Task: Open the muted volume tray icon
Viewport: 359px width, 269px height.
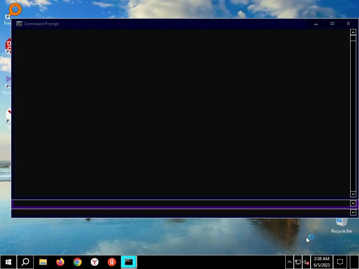Action: pos(306,262)
